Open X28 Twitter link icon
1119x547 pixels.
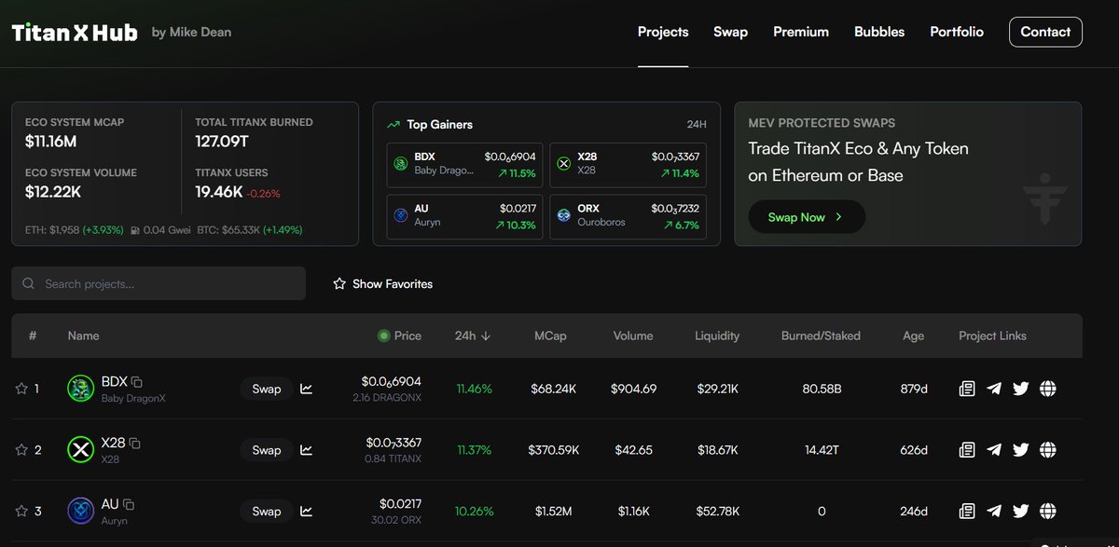pyautogui.click(x=1021, y=450)
